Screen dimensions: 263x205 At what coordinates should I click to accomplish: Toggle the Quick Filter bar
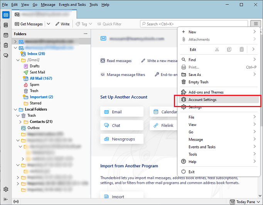[110, 24]
